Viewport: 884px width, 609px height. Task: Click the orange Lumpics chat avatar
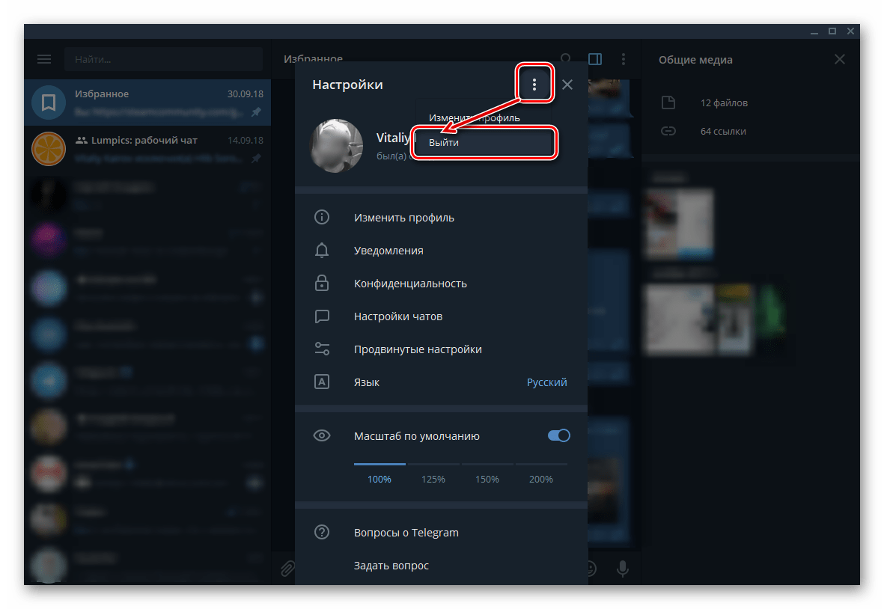point(49,149)
